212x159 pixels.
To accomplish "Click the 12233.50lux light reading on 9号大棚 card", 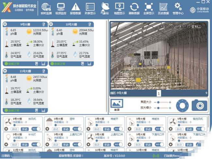I will click(x=40, y=30).
